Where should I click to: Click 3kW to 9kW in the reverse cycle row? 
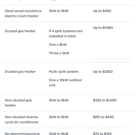pos(59,117)
